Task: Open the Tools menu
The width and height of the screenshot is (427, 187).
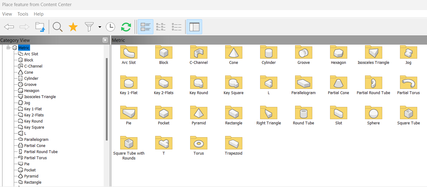Action: [23, 14]
